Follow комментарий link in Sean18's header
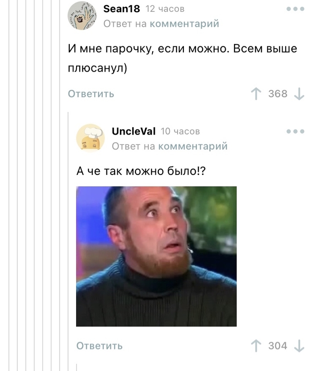Screen dimensions: 317x371 [184, 24]
